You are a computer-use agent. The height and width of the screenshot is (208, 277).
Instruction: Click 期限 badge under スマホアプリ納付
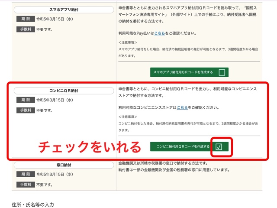coord(25,19)
